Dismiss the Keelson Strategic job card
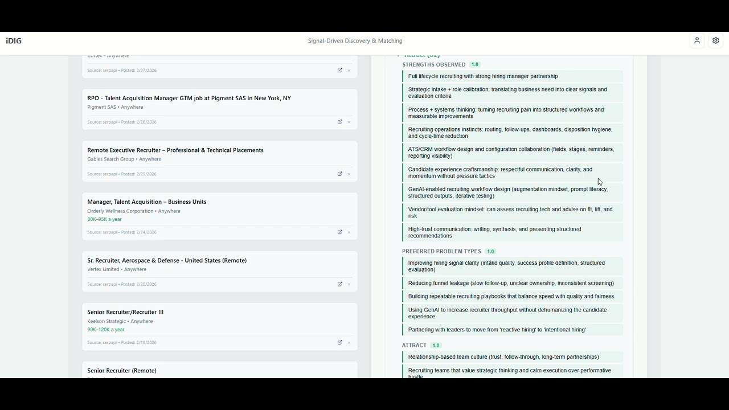Viewport: 729px width, 410px height. coord(349,343)
